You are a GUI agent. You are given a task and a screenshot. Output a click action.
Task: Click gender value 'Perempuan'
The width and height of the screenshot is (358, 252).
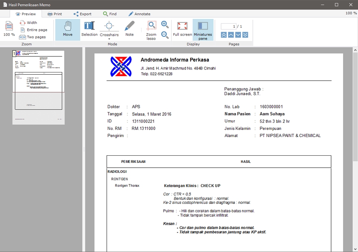click(x=270, y=128)
